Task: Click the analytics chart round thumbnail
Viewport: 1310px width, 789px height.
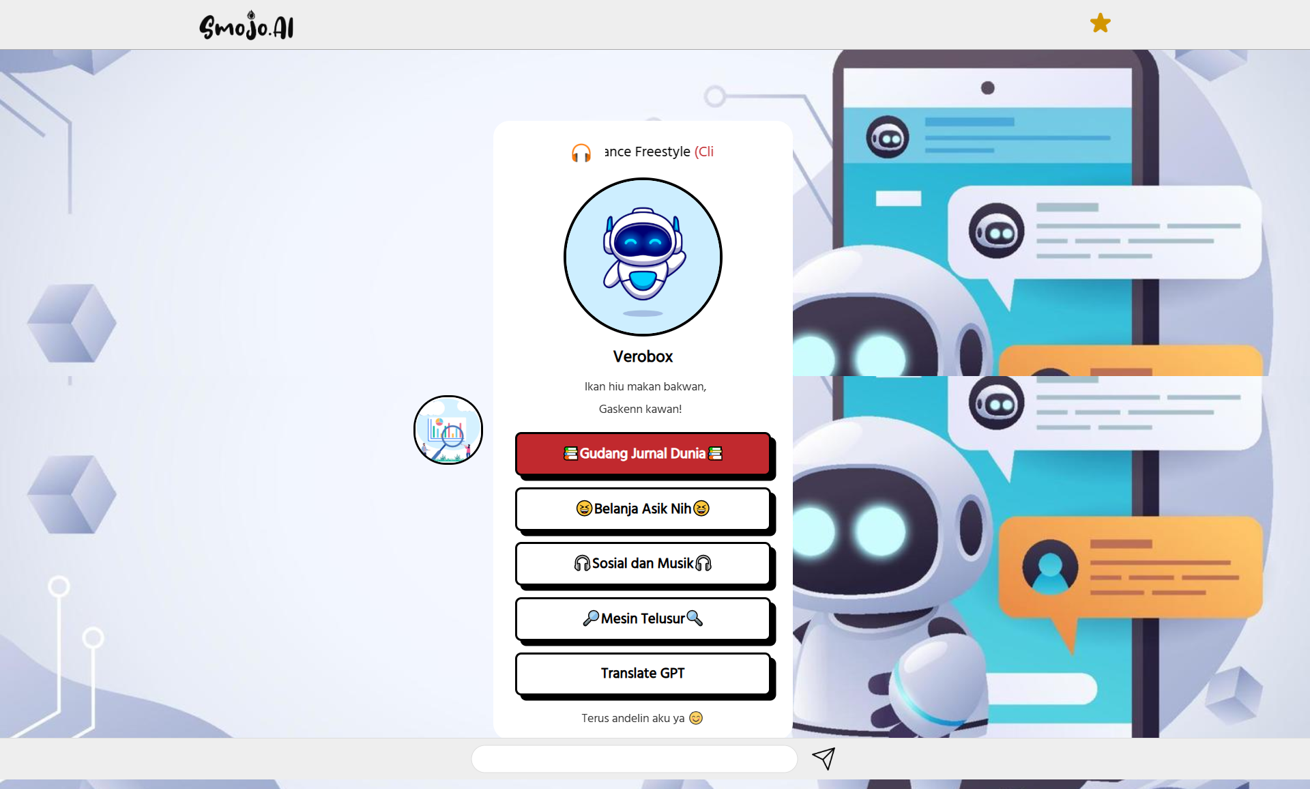Action: (448, 430)
